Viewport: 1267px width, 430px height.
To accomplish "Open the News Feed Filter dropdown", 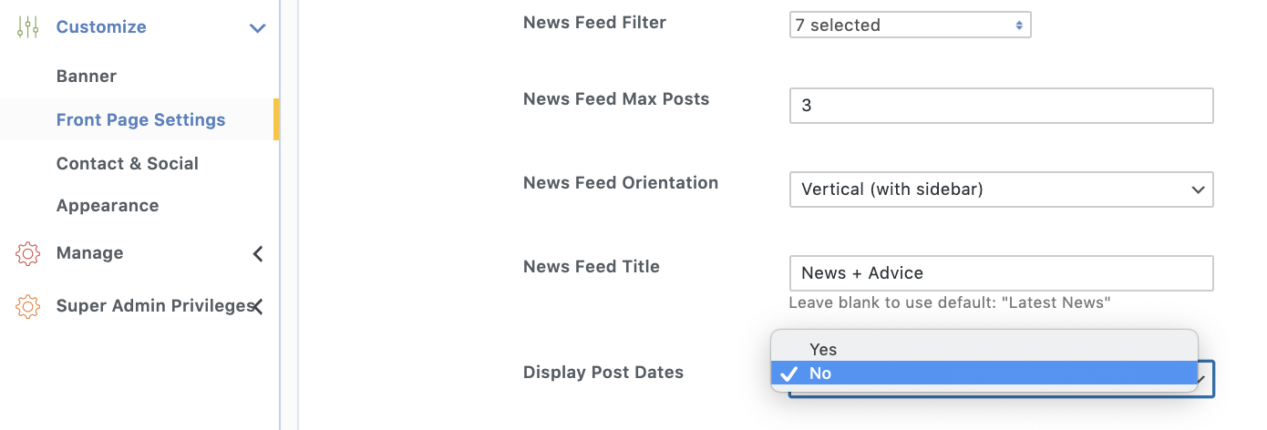I will click(x=910, y=26).
